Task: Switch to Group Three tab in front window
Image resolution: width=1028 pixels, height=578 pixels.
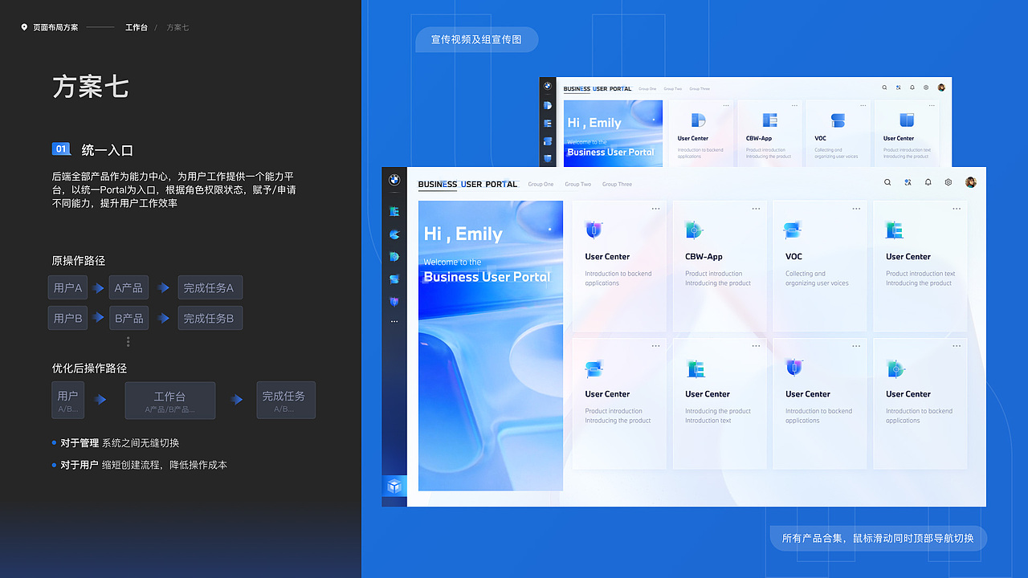Action: 617,185
